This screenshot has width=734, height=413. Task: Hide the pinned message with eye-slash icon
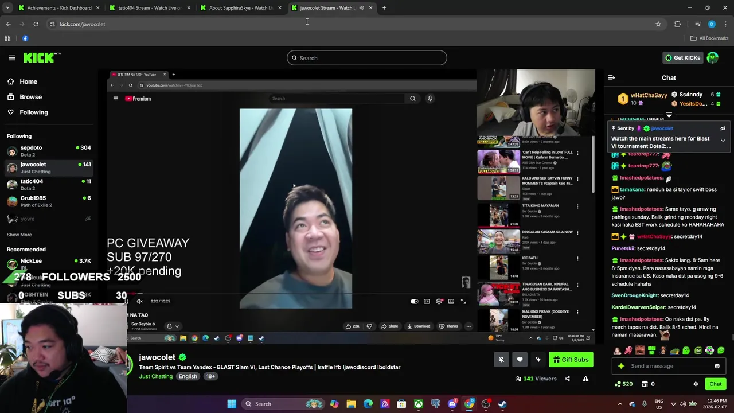click(x=723, y=128)
